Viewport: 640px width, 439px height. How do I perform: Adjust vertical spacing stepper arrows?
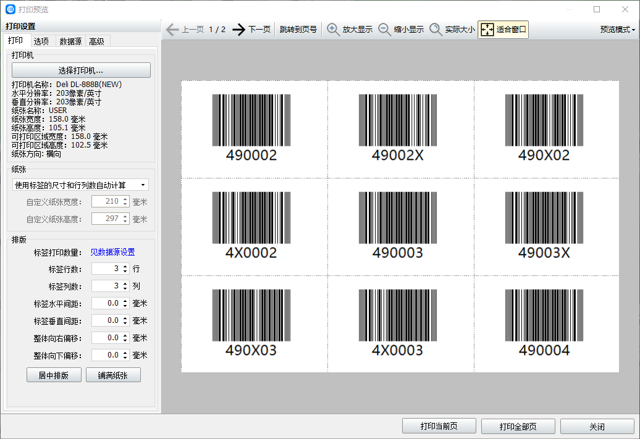(x=125, y=320)
